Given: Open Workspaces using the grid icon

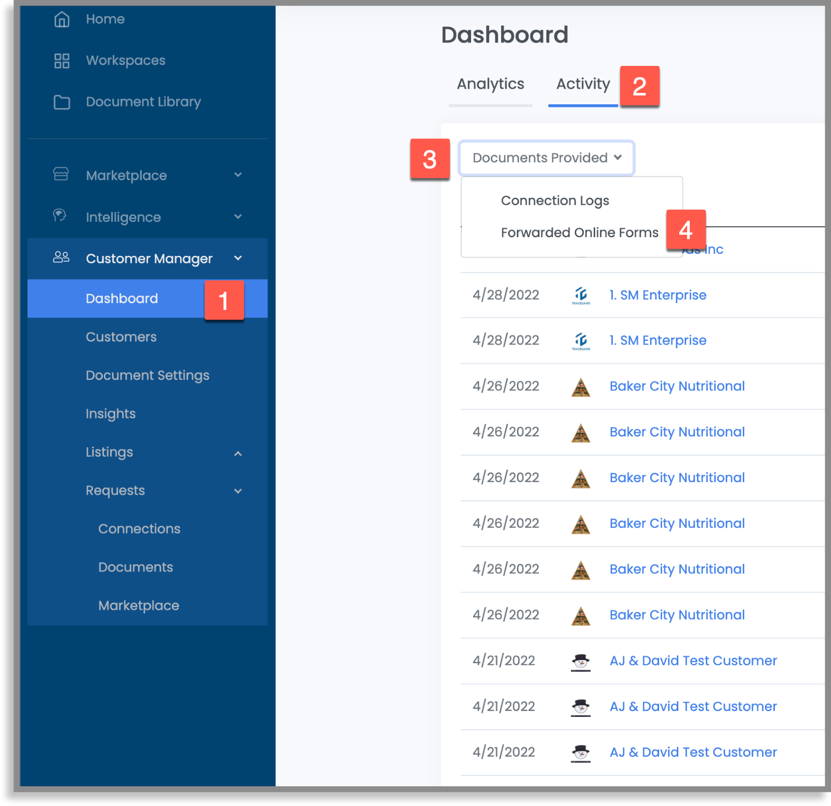Looking at the screenshot, I should tap(61, 61).
